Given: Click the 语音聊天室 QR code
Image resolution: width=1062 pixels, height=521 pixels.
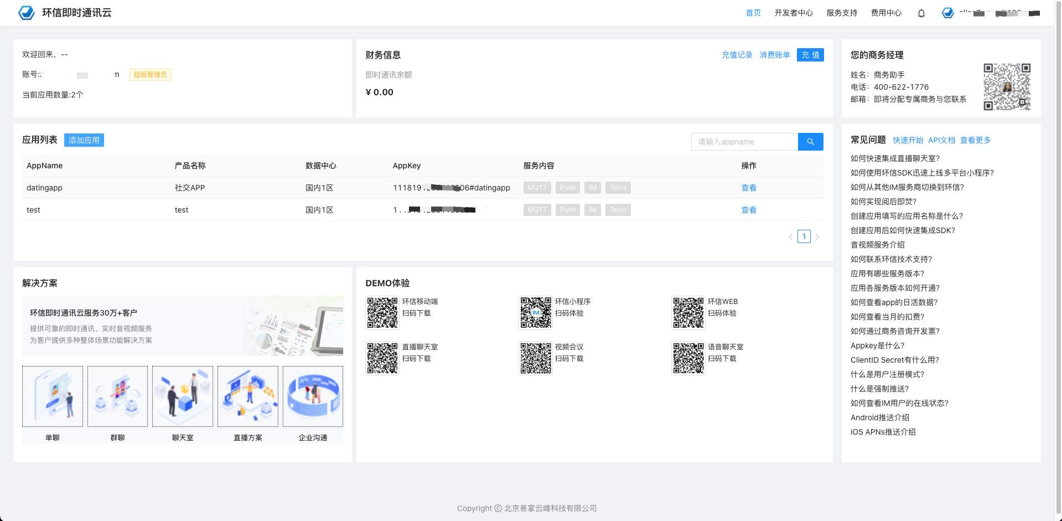Looking at the screenshot, I should (688, 358).
